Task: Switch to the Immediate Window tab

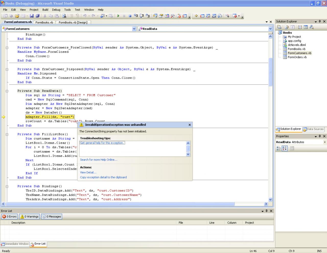Action: (x=15, y=244)
